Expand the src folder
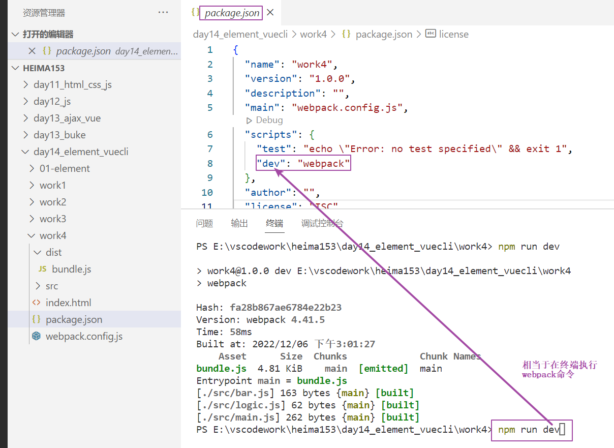Screen dimensions: 614x448 tap(38, 286)
